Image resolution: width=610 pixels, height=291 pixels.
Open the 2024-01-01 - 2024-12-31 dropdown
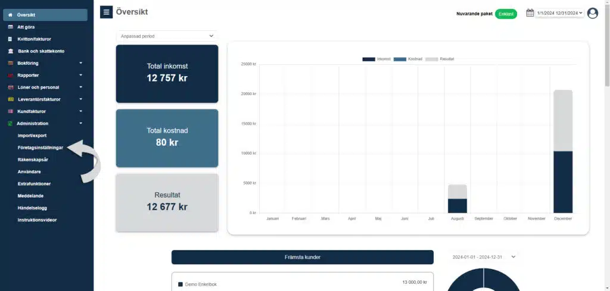[484, 257]
